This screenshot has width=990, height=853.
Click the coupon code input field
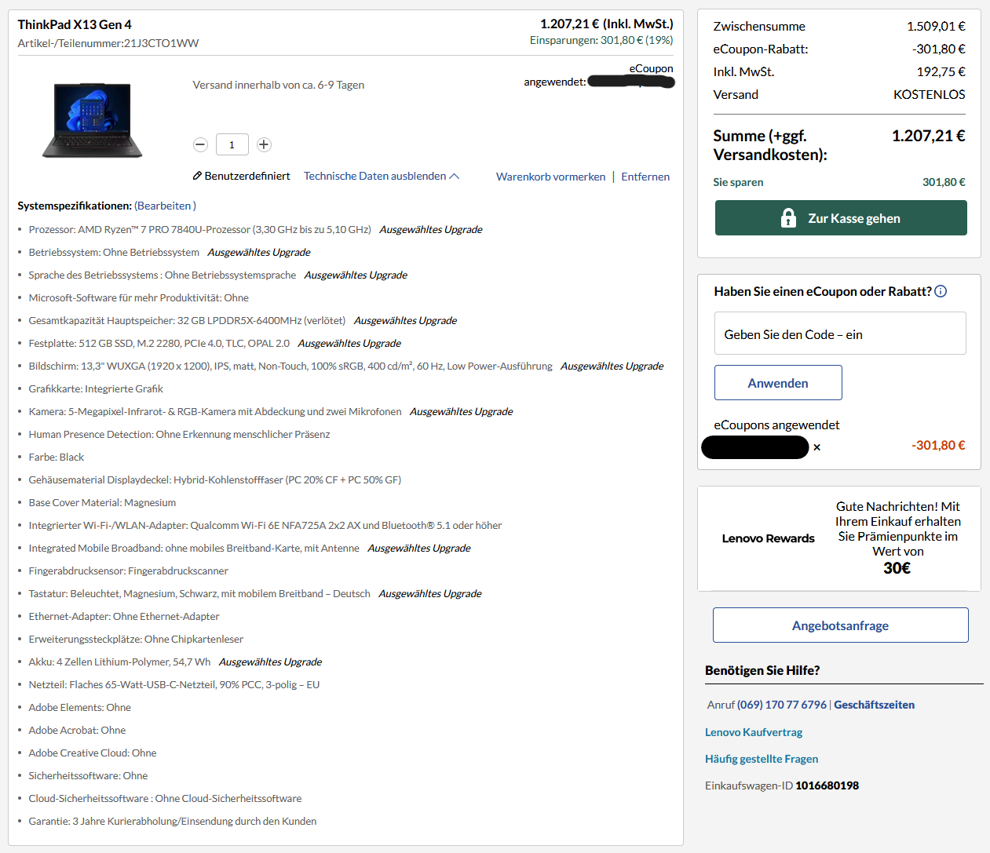[840, 333]
